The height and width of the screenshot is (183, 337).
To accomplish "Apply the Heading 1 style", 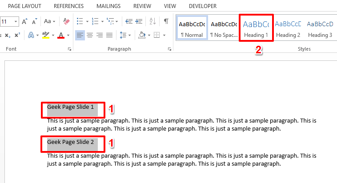I will (256, 28).
